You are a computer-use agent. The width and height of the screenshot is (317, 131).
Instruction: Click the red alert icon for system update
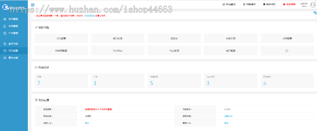(284, 4)
